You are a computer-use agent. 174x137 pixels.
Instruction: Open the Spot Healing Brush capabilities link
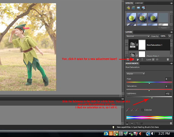tap(138, 127)
